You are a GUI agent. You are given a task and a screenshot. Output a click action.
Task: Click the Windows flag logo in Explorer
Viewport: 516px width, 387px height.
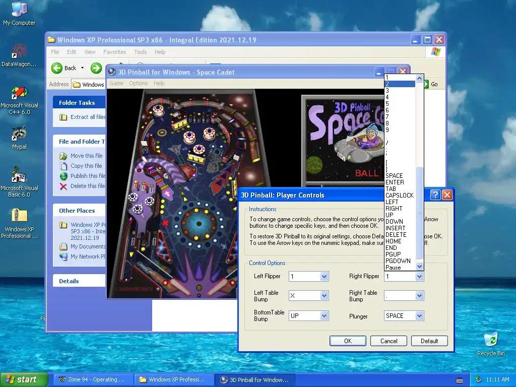(x=435, y=52)
